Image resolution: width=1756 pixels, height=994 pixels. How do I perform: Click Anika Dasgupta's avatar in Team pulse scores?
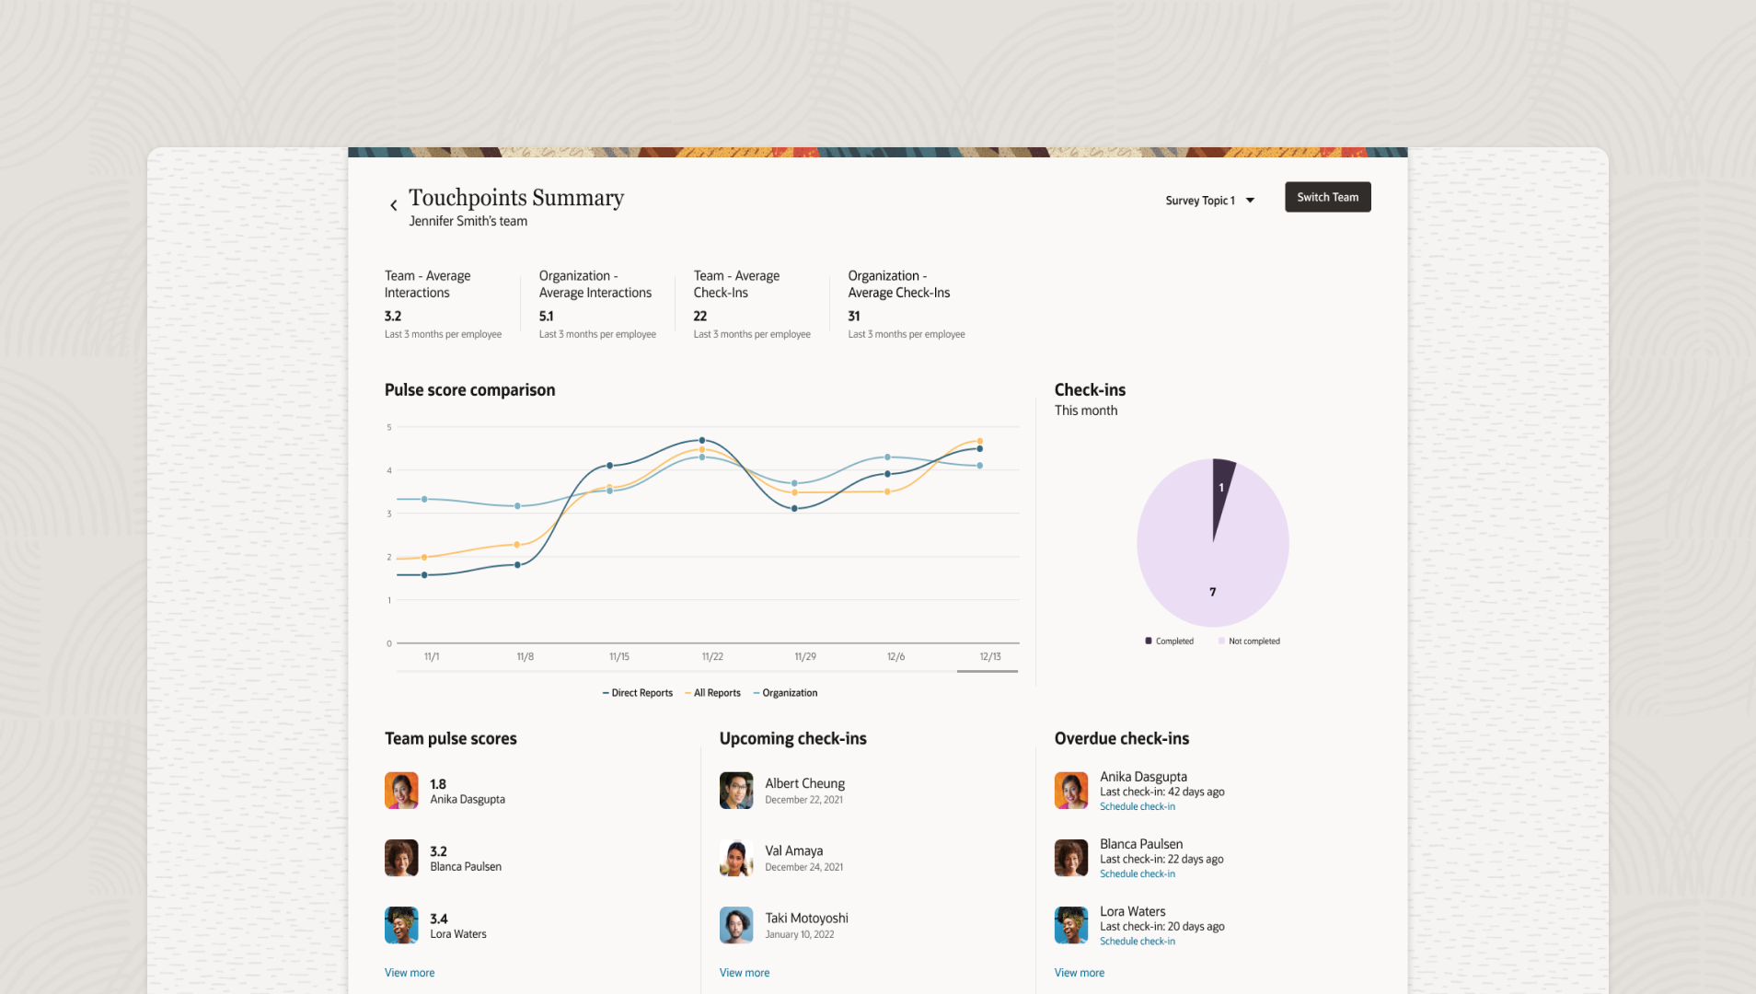[x=401, y=791]
